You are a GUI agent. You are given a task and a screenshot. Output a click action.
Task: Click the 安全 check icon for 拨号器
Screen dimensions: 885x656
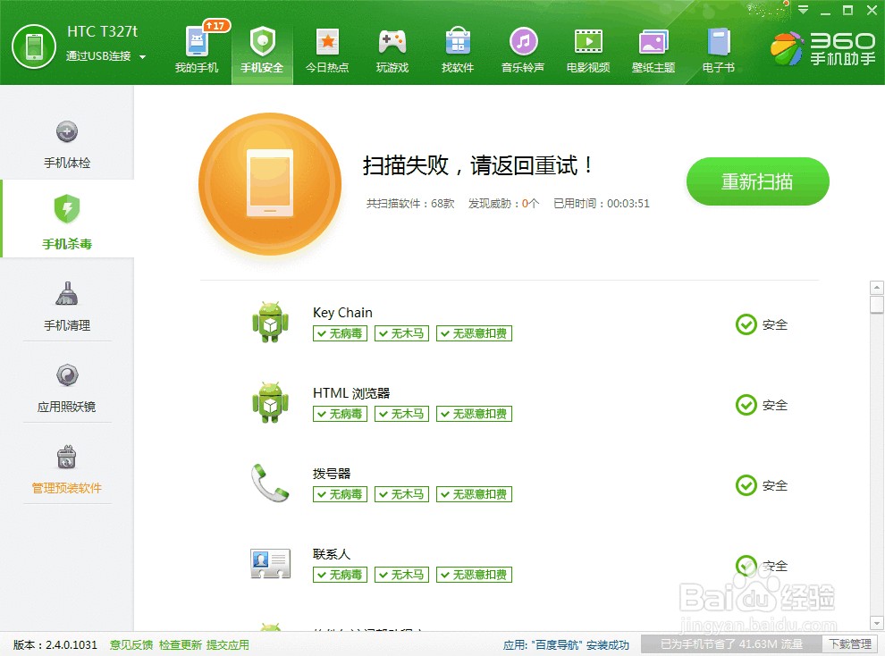click(x=746, y=485)
